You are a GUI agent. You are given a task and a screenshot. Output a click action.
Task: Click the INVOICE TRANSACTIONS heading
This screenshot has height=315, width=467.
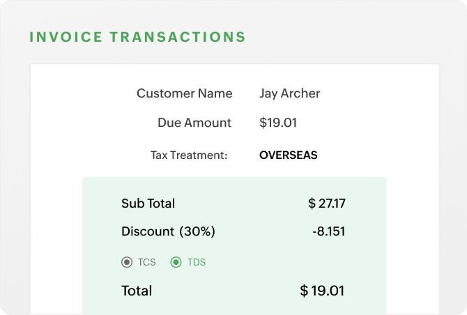(x=137, y=37)
